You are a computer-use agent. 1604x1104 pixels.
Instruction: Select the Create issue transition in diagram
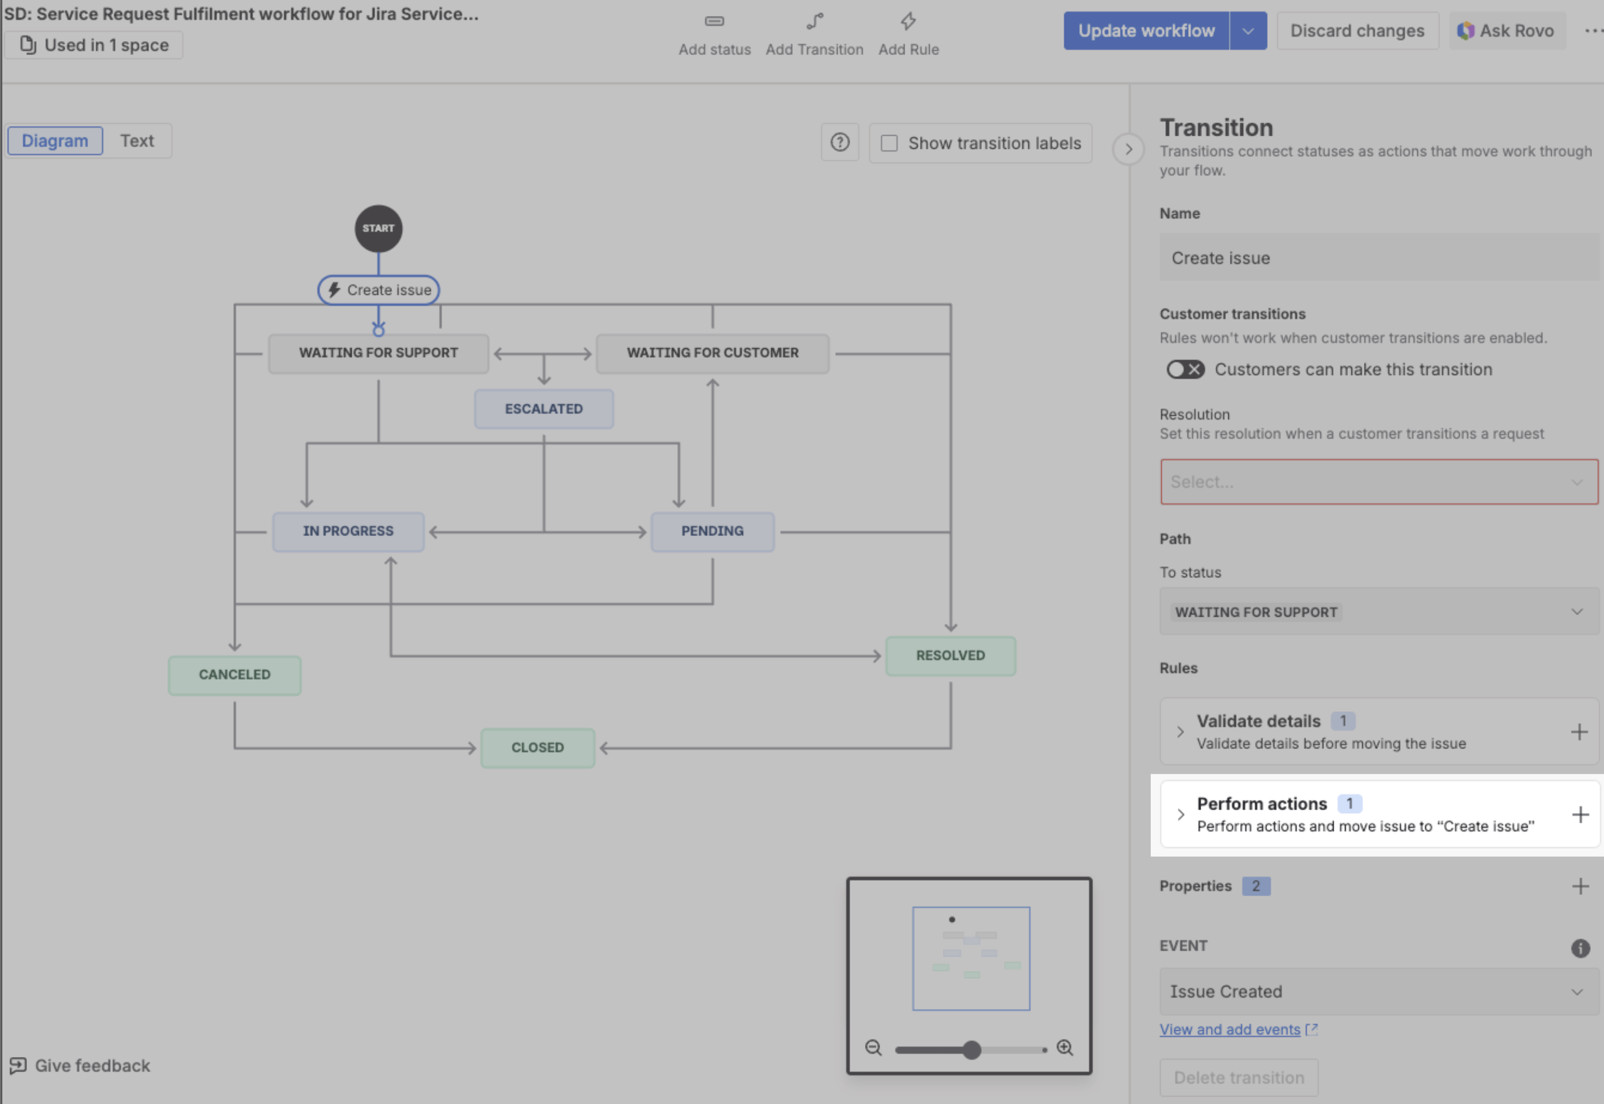(379, 290)
